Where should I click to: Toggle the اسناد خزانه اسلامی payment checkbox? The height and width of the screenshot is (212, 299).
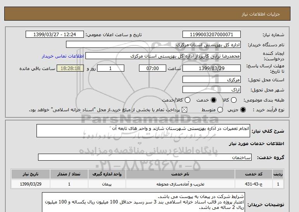[184, 110]
